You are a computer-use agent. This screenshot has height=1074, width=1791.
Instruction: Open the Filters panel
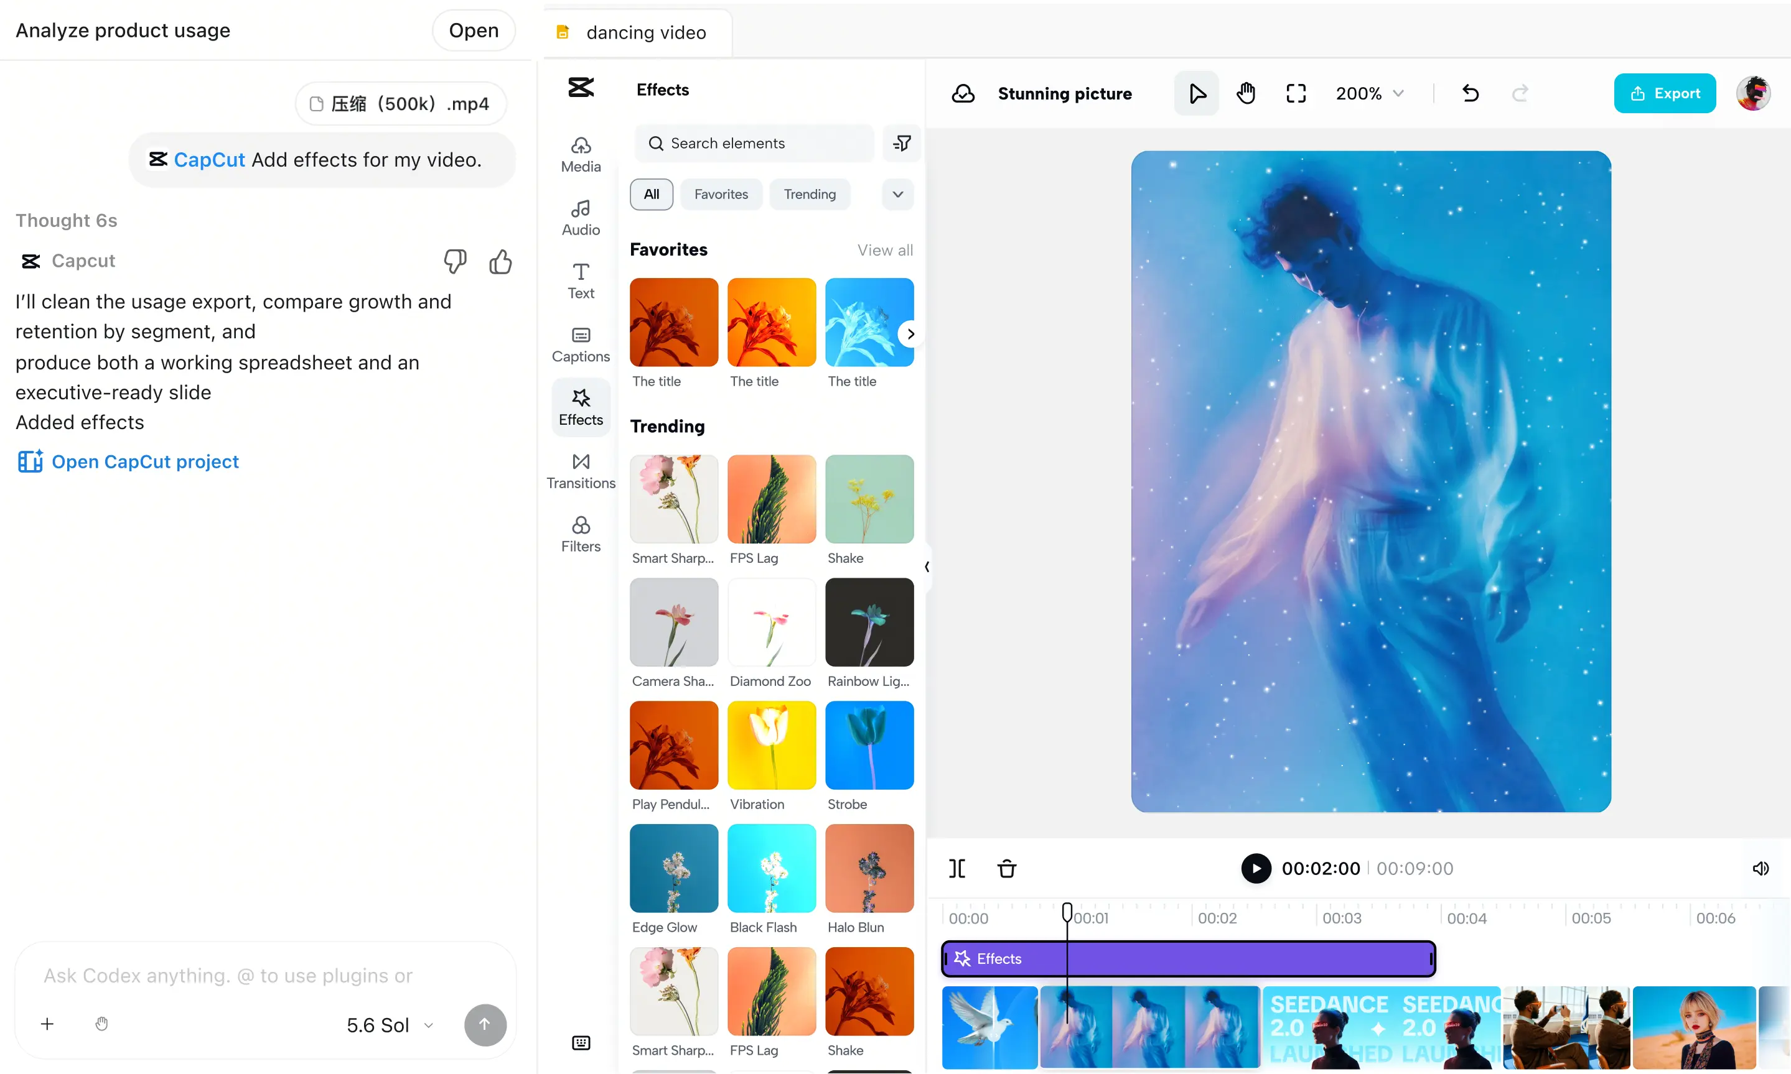(581, 534)
